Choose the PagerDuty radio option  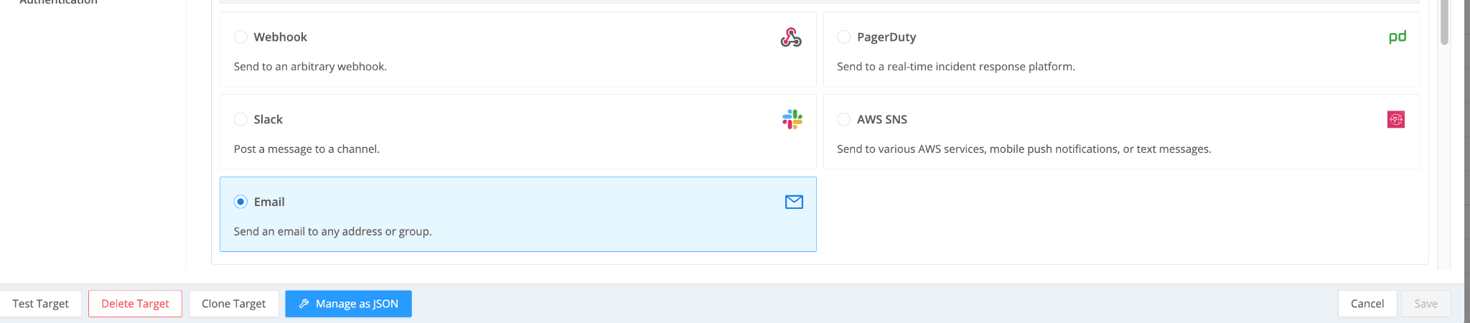[x=844, y=37]
